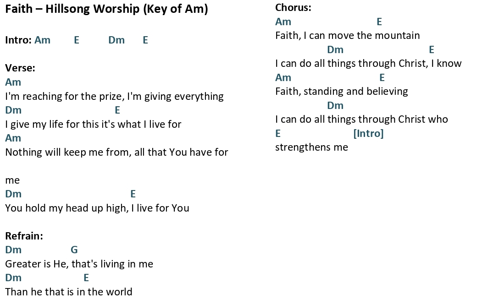Select the Dm chord in the Intro line
Screen dimensions: 477x305
[x=116, y=40]
